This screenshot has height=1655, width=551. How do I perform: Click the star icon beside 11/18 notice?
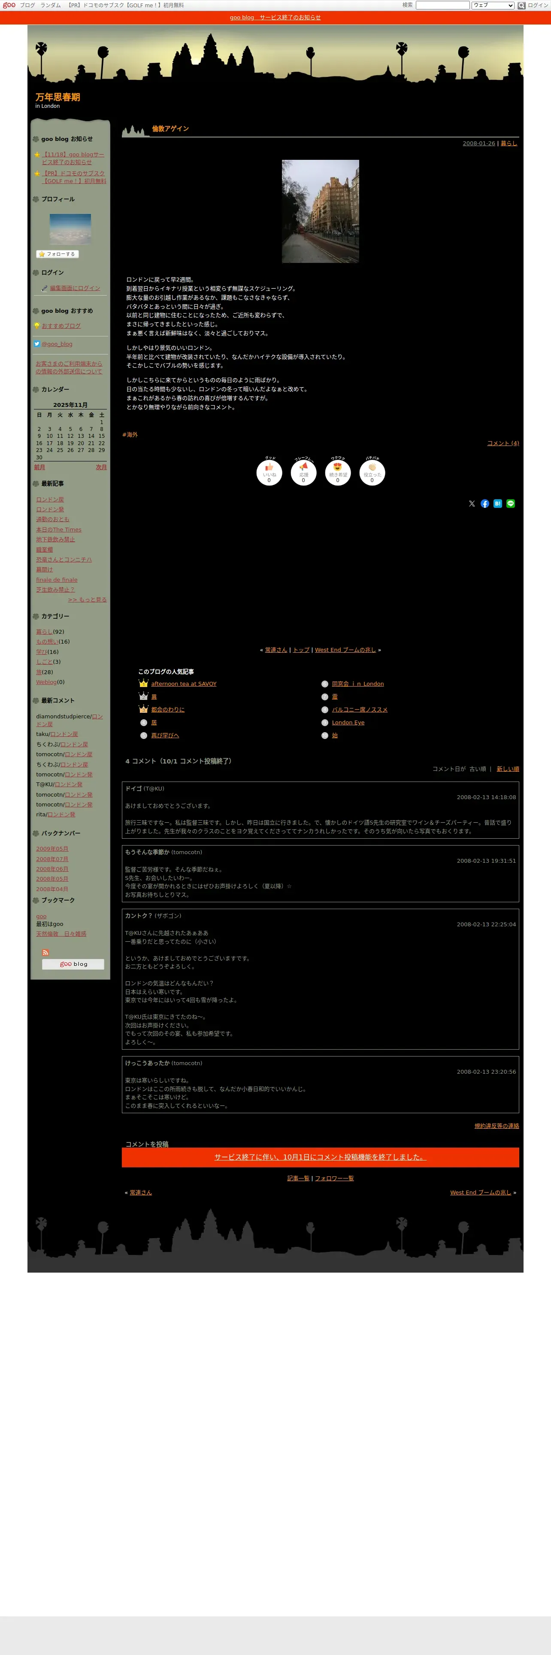[x=36, y=155]
